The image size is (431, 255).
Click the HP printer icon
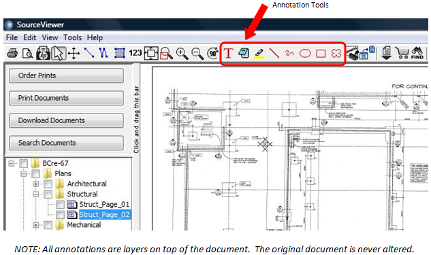point(43,53)
